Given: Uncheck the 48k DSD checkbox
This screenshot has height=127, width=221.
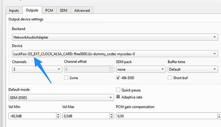Looking at the screenshot, I should (118, 78).
